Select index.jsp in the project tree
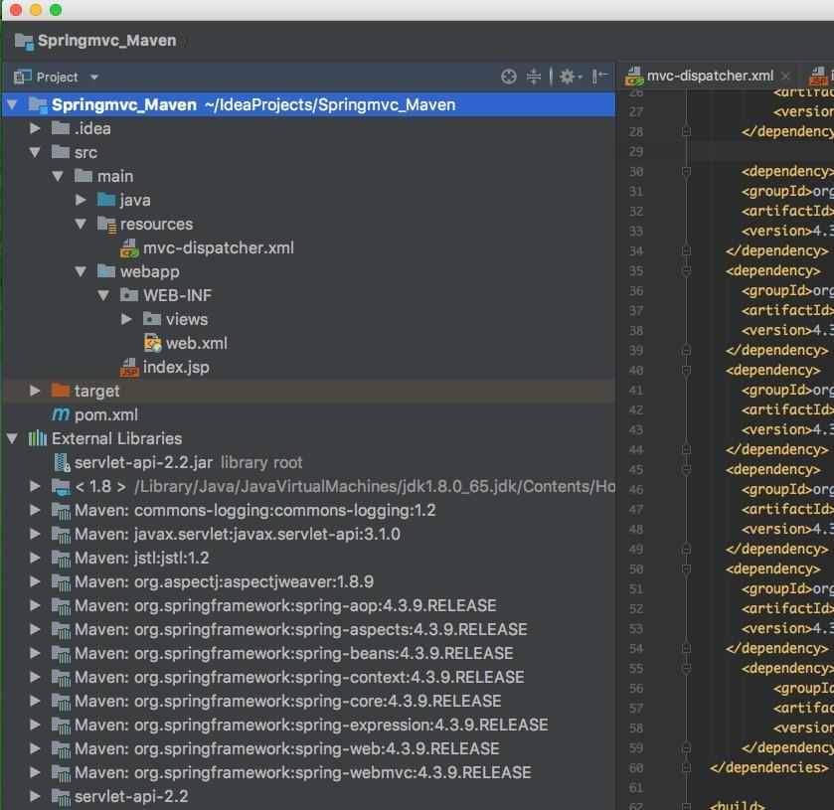The width and height of the screenshot is (834, 810). click(176, 367)
